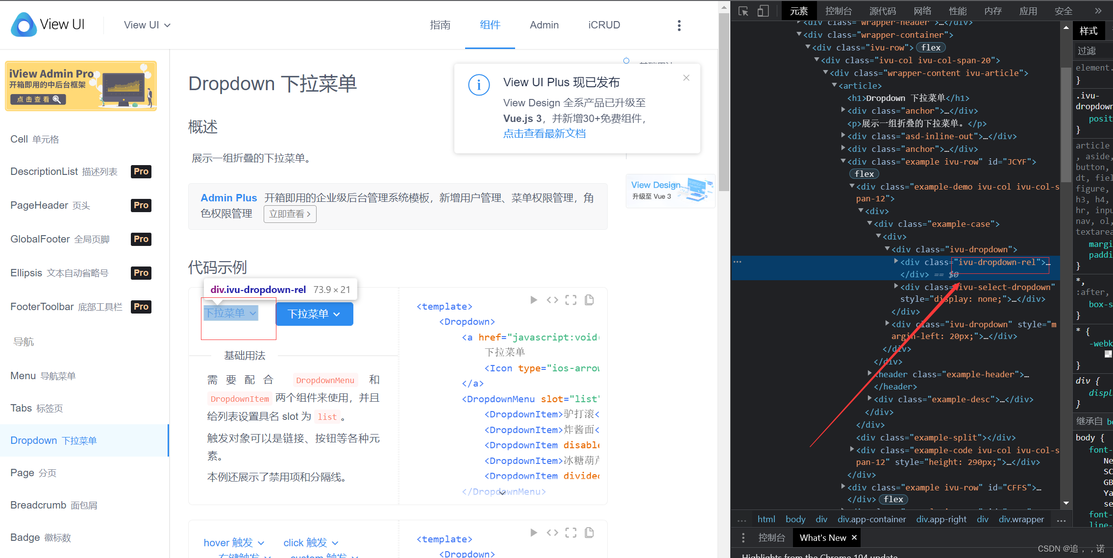
Task: Open DevTools drawer three-dot menu
Action: (743, 538)
